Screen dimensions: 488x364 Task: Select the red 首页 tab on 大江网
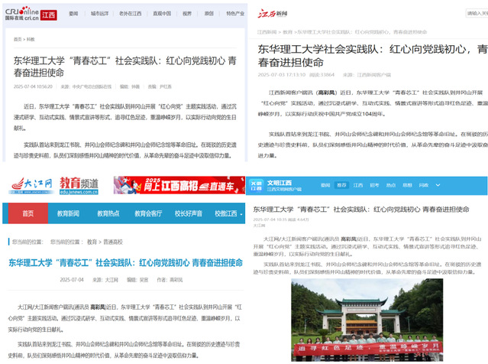(x=28, y=213)
